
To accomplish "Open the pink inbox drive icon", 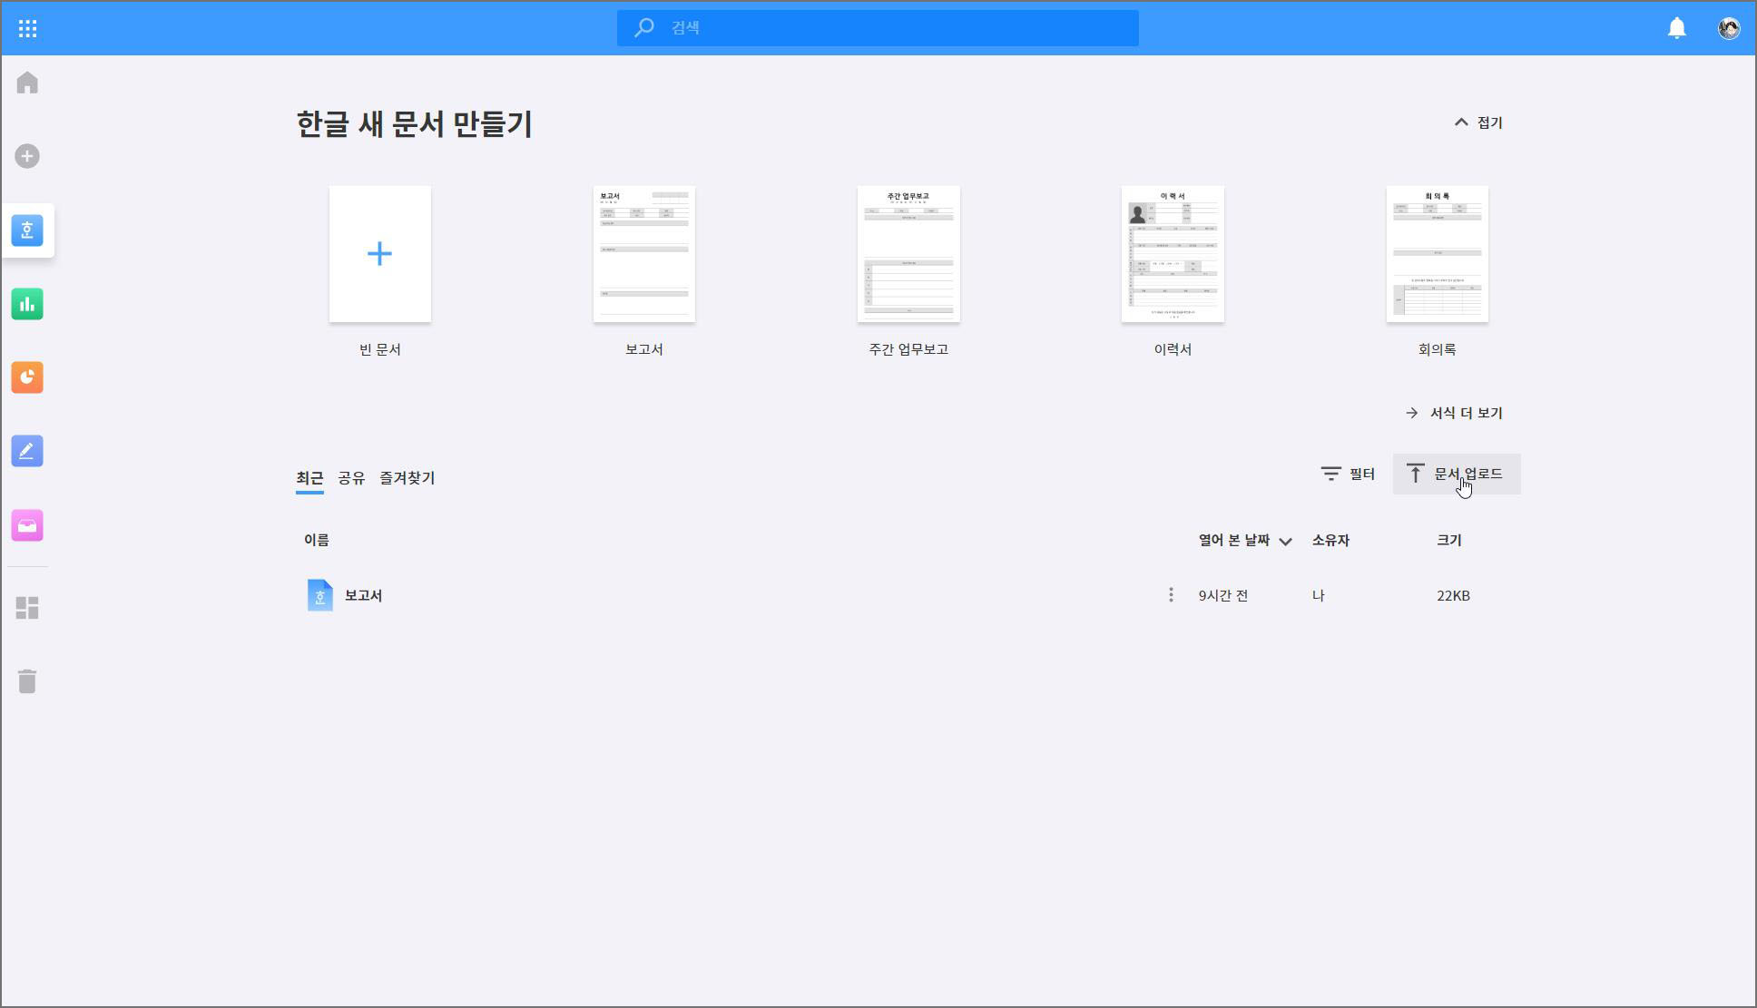I will [x=27, y=525].
